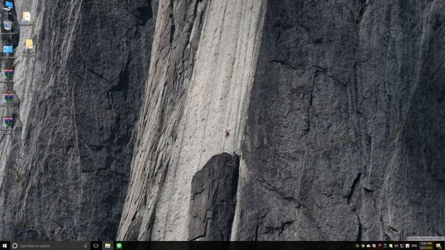Screen dimensions: 445x250
Task: Click the microphone icon in search box
Action: [86, 246]
